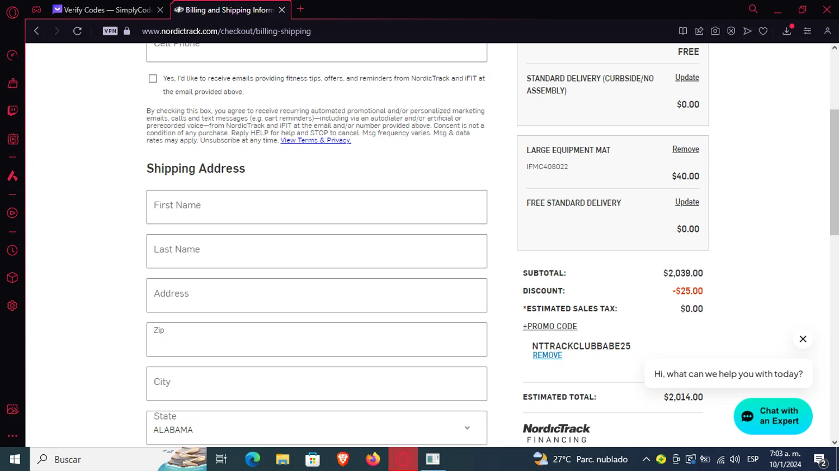Image resolution: width=839 pixels, height=471 pixels.
Task: Click the taskbar Buscar search box
Action: tap(118, 459)
